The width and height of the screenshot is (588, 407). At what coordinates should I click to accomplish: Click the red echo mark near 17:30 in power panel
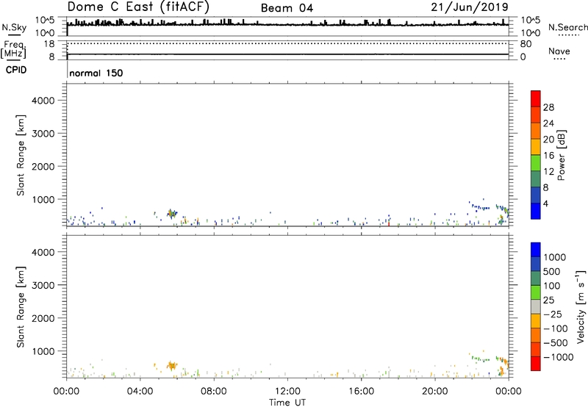389,224
